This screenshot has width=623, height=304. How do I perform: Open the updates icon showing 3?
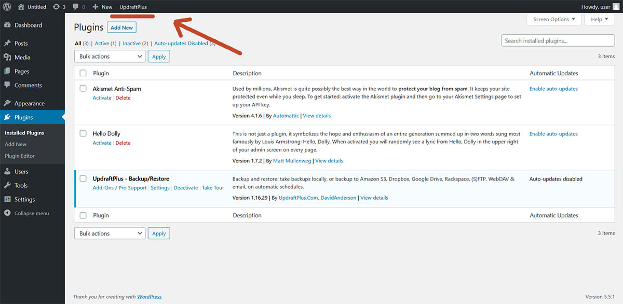56,7
